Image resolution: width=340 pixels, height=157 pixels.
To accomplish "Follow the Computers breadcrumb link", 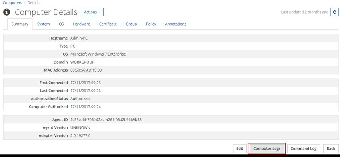I will (12, 3).
